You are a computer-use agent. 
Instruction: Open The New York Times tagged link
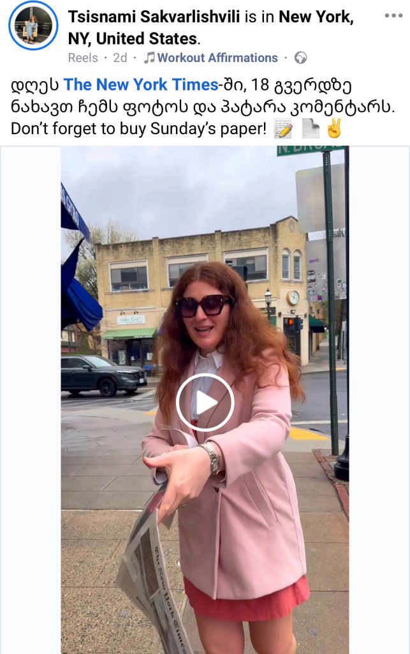[x=141, y=85]
